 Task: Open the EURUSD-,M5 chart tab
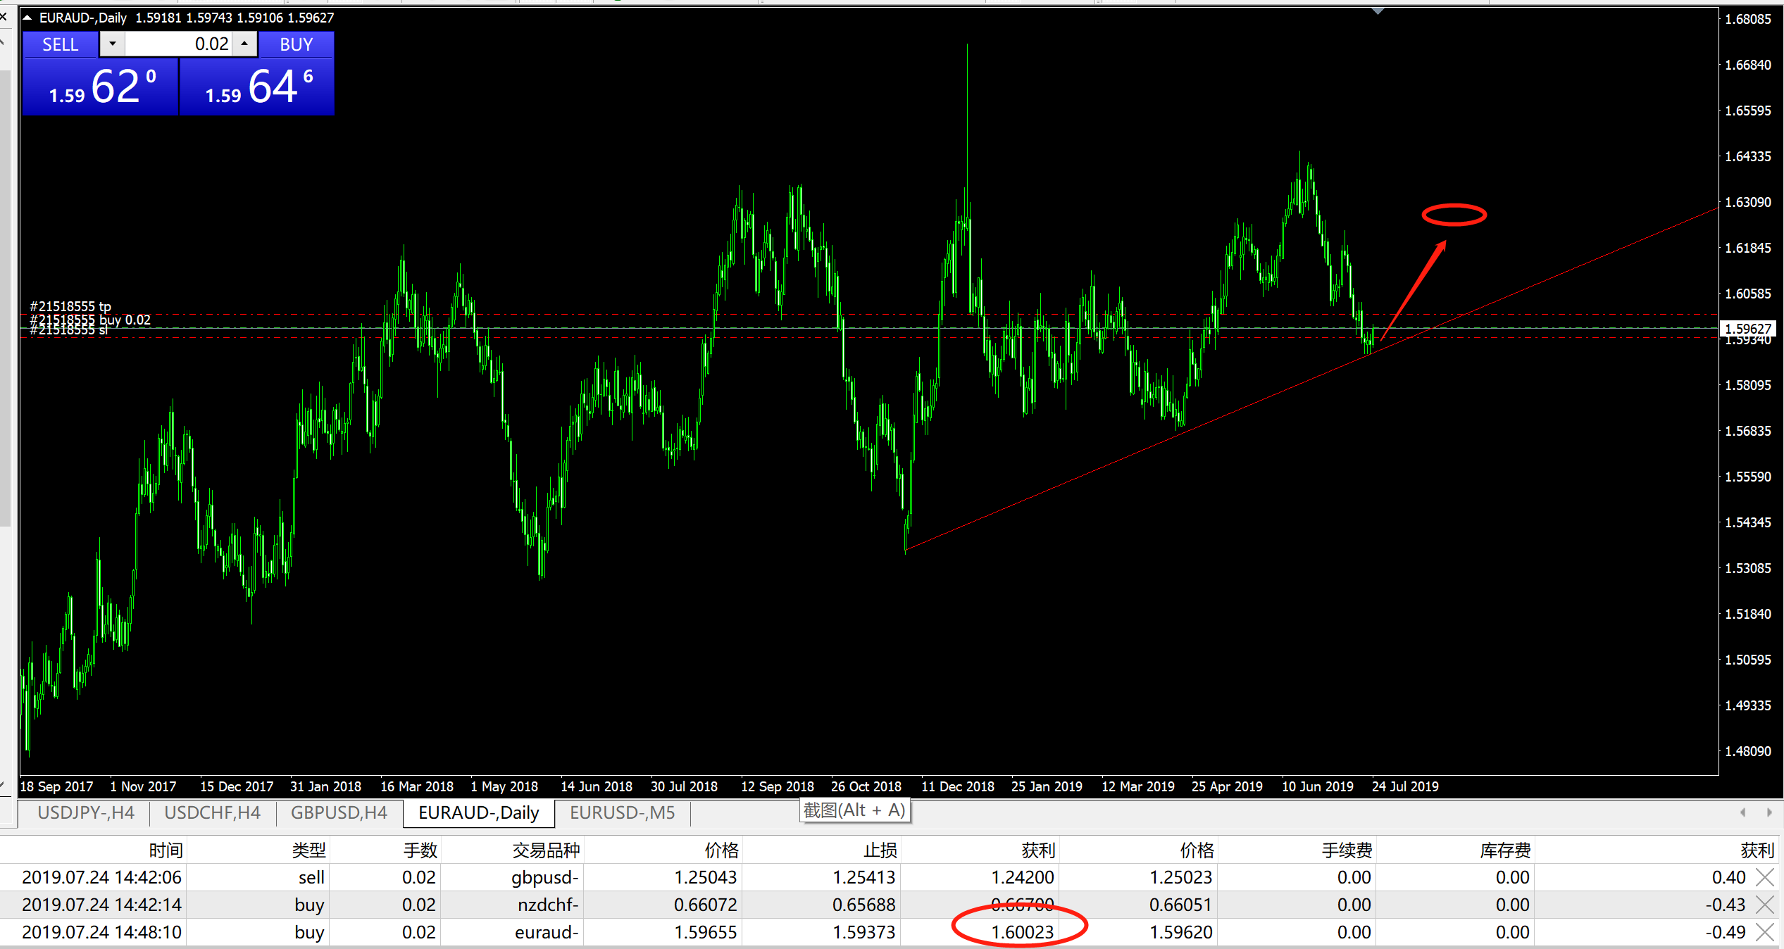[x=622, y=812]
